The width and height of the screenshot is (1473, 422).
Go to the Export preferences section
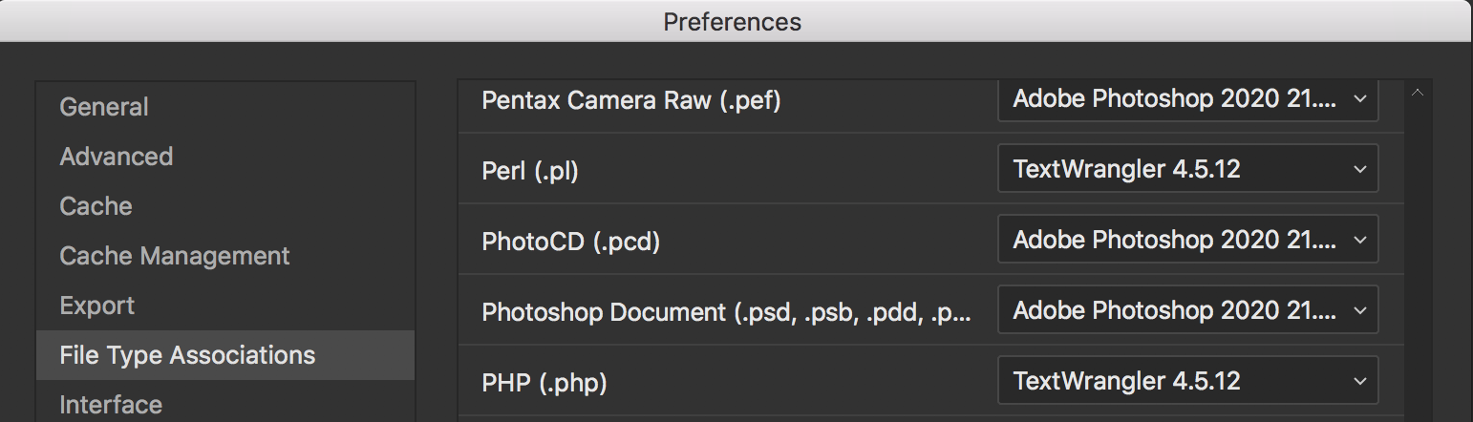pyautogui.click(x=96, y=306)
